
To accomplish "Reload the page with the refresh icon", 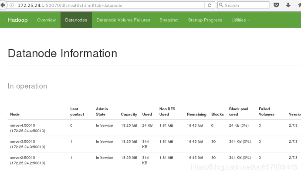I will click(210, 5).
